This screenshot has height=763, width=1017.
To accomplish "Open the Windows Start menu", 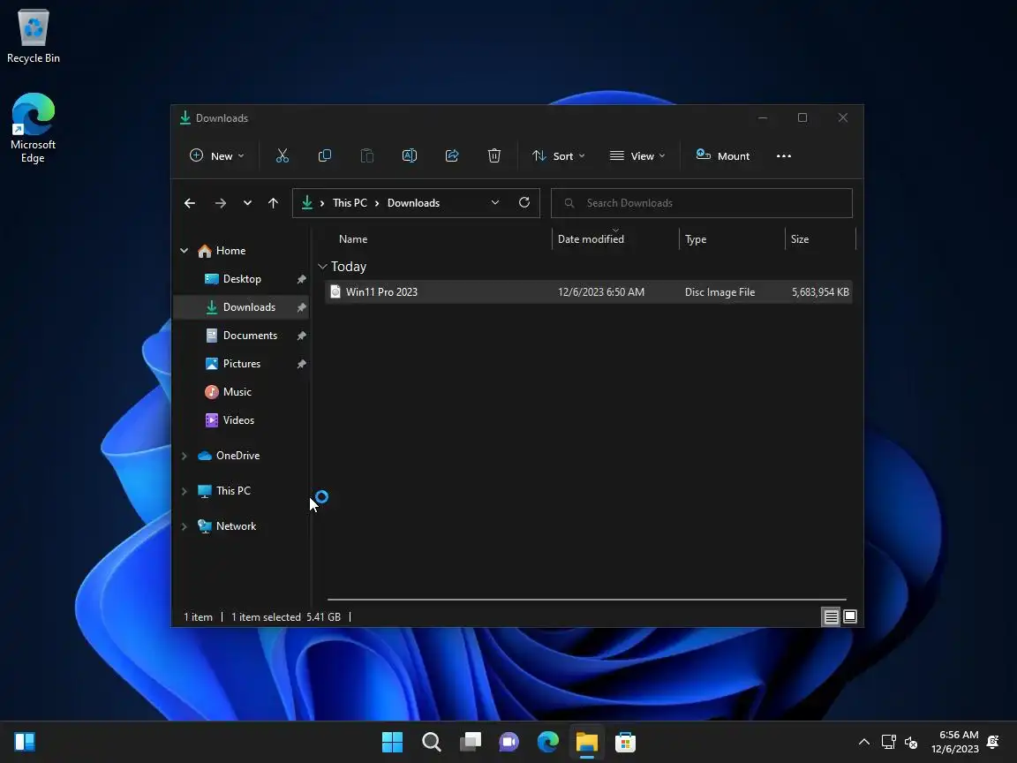I will pyautogui.click(x=392, y=742).
